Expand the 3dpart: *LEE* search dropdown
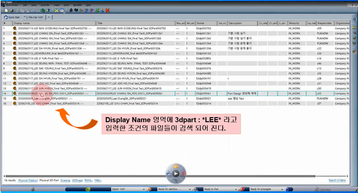This screenshot has width=358, height=193. pos(143,189)
